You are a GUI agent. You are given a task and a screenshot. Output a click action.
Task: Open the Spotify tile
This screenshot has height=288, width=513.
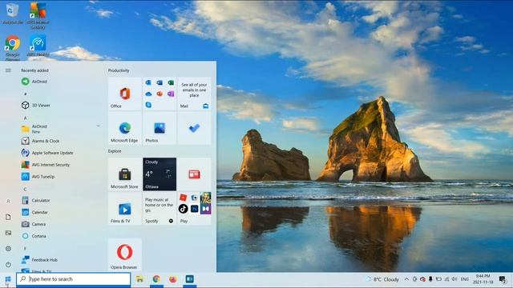160,209
